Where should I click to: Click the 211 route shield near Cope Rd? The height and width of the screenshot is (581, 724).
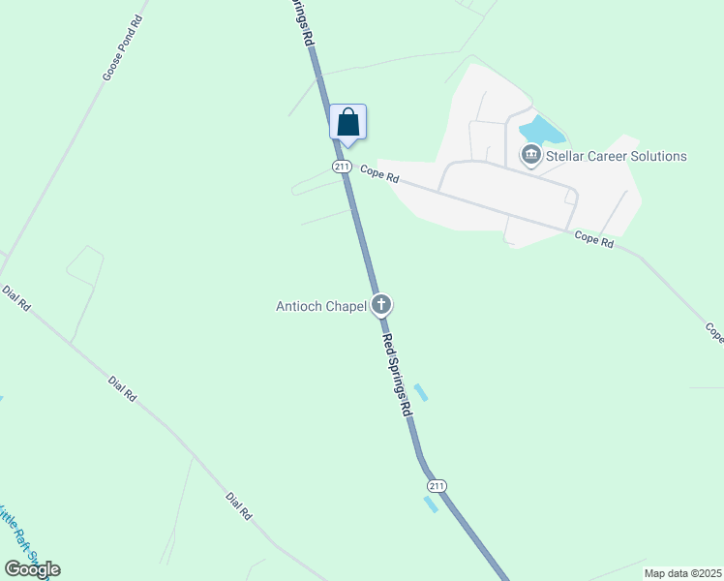coord(342,167)
